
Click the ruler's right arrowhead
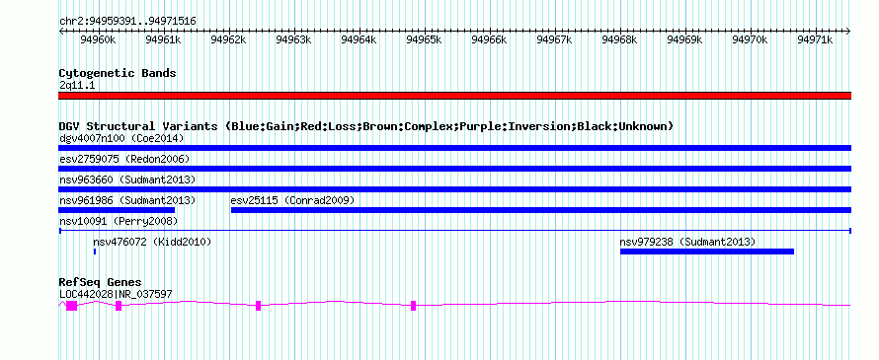coord(848,32)
